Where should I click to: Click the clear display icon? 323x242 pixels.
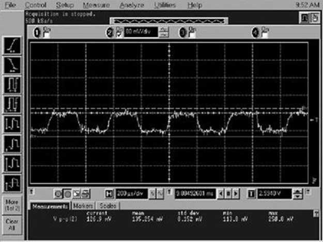(x=76, y=194)
